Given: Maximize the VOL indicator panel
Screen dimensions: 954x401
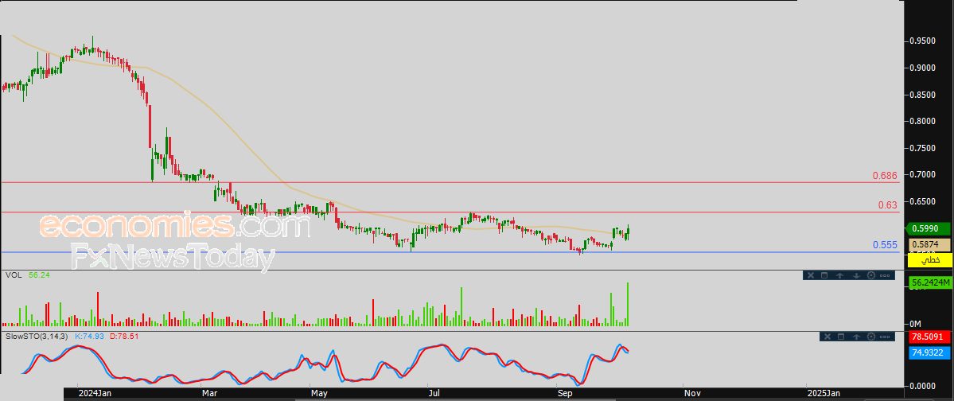Looking at the screenshot, I should click(825, 276).
